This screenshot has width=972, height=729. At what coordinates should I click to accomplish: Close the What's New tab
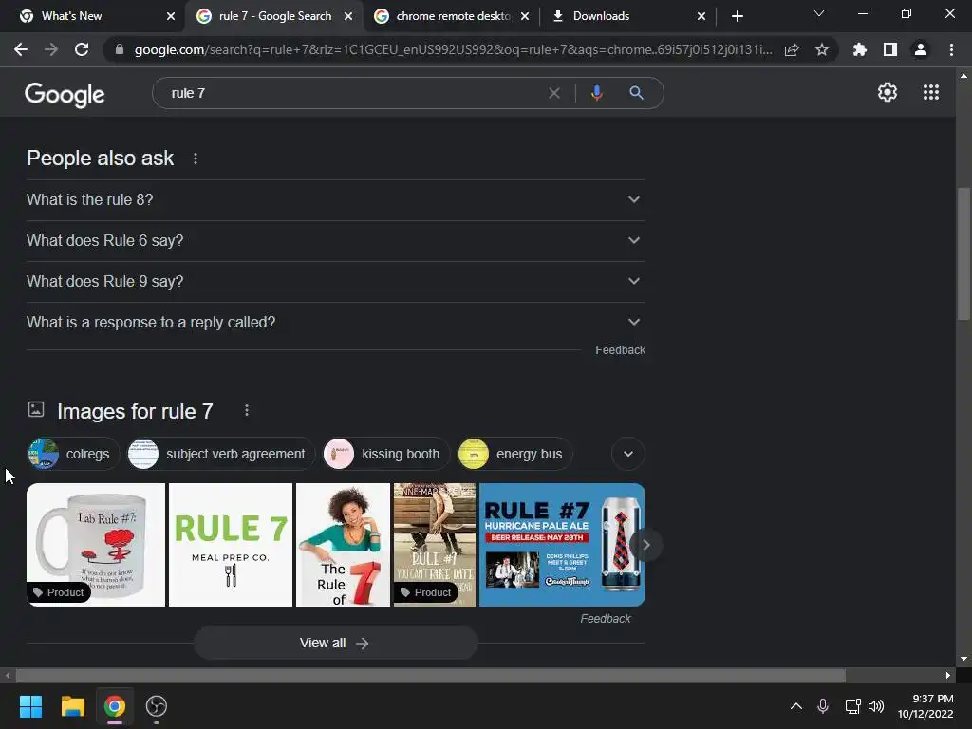pos(171,16)
